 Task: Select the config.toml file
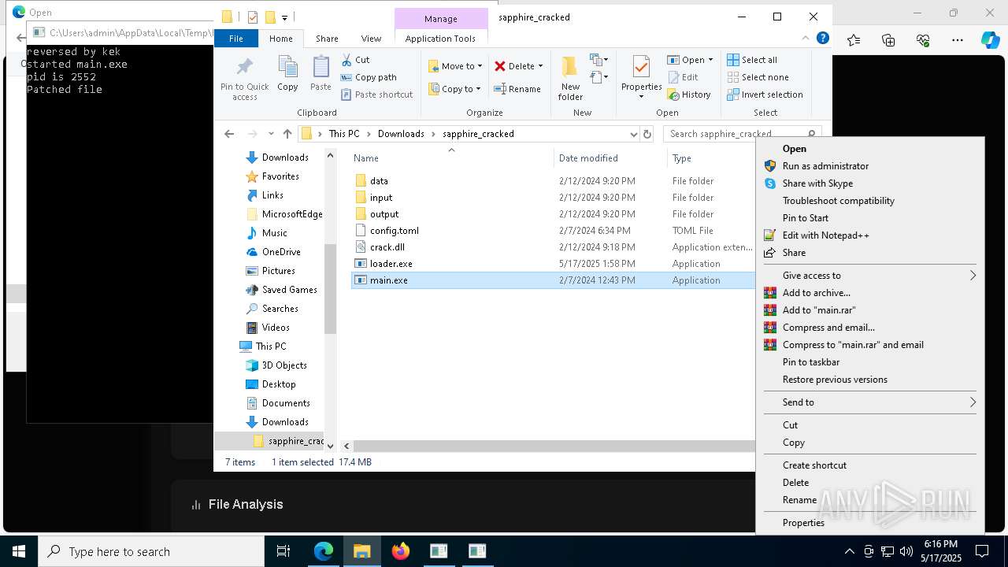coord(395,231)
